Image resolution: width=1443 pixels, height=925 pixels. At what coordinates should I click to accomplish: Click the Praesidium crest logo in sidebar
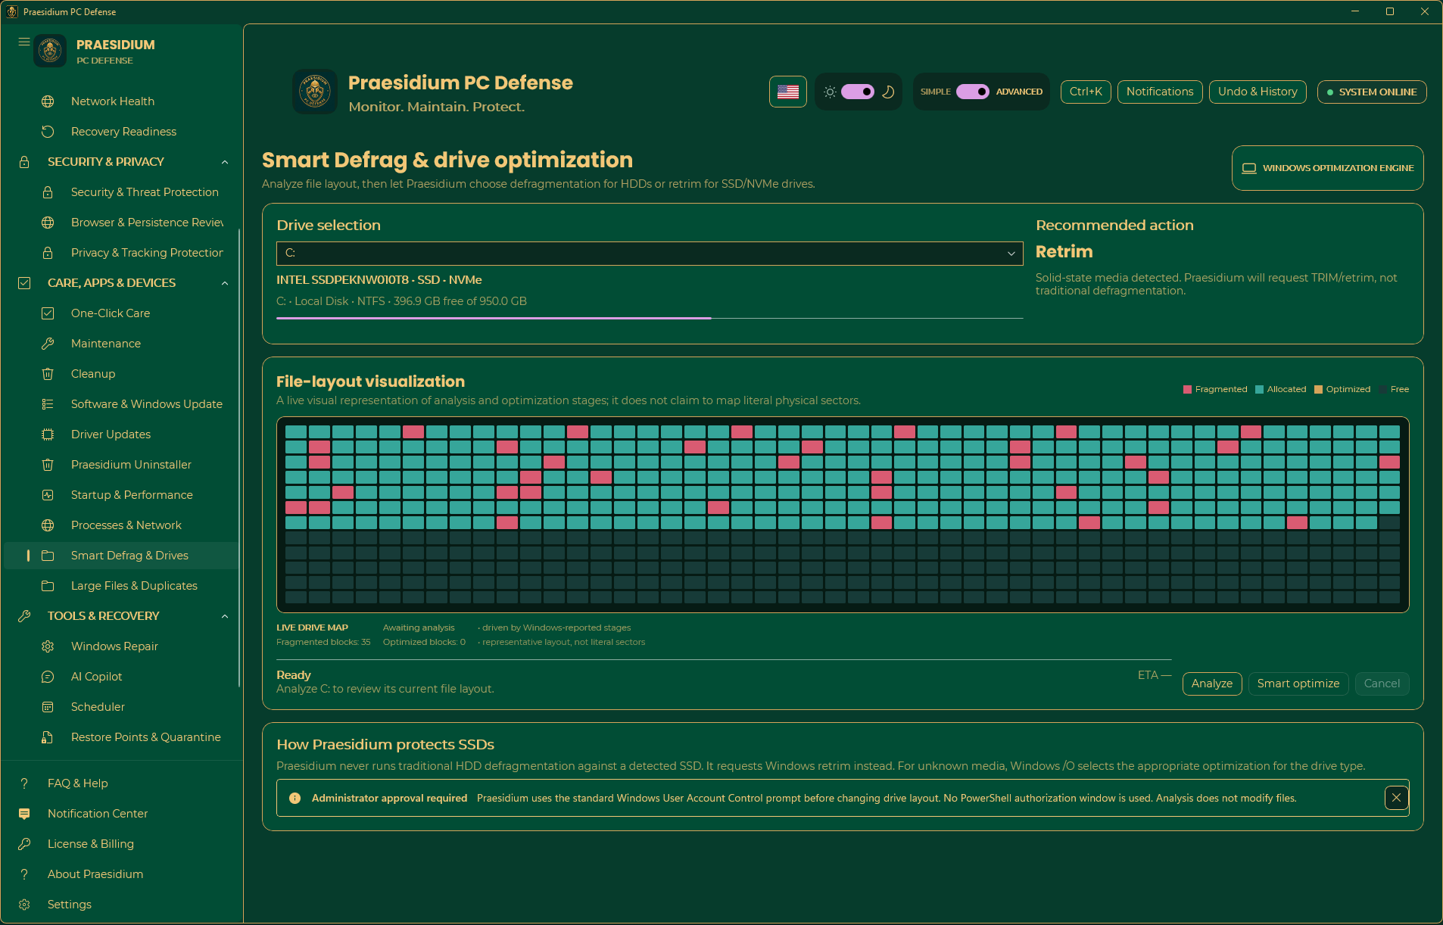coord(51,51)
